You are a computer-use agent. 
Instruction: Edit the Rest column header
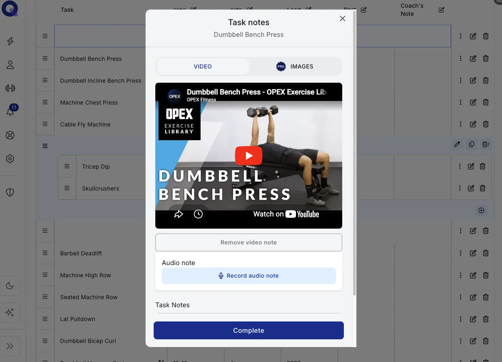pyautogui.click(x=364, y=10)
